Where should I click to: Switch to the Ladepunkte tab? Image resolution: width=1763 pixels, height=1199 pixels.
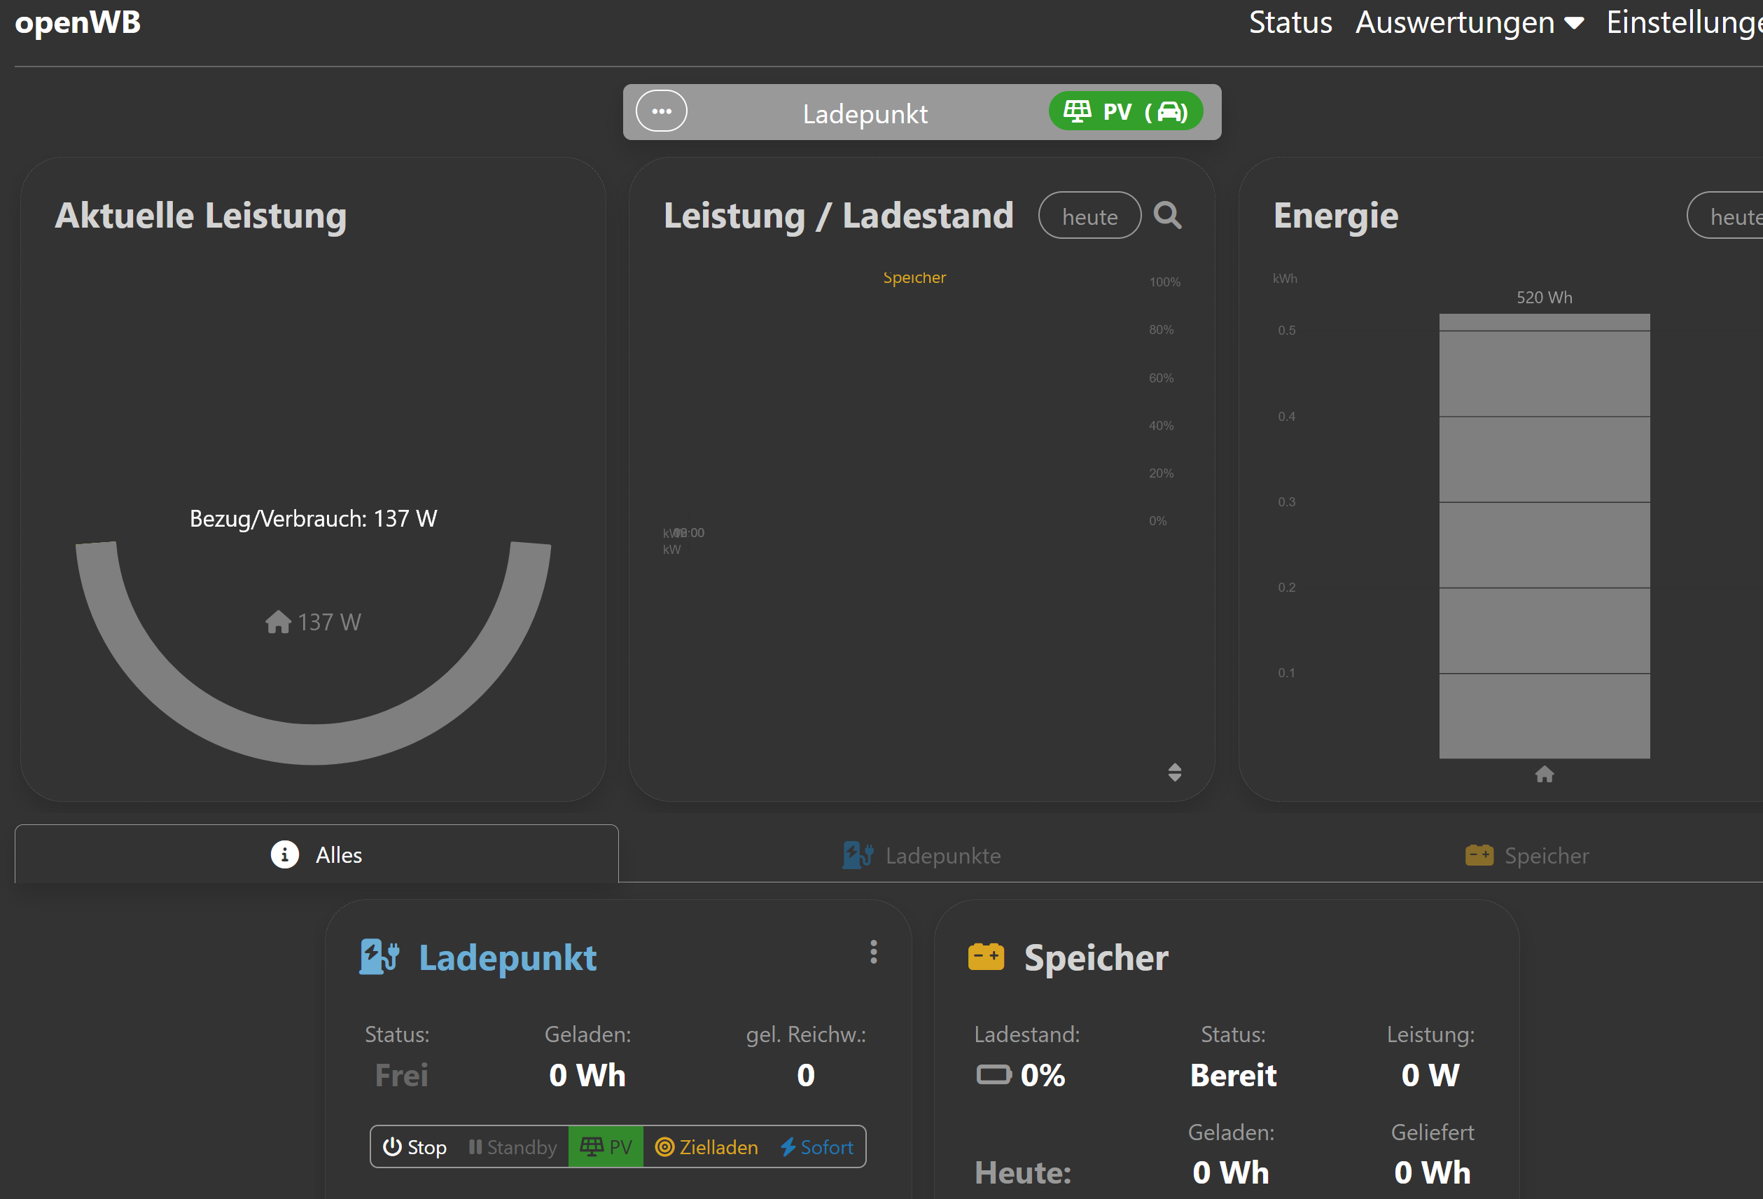921,855
